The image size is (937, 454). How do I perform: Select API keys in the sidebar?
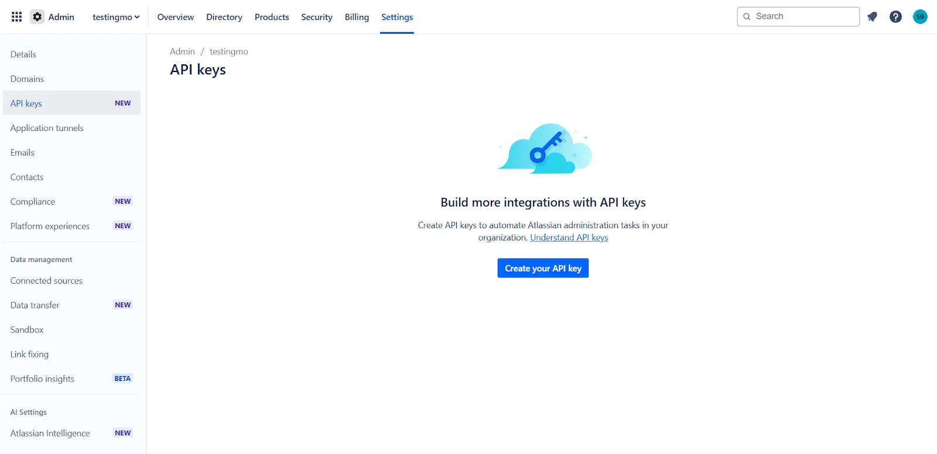tap(71, 103)
